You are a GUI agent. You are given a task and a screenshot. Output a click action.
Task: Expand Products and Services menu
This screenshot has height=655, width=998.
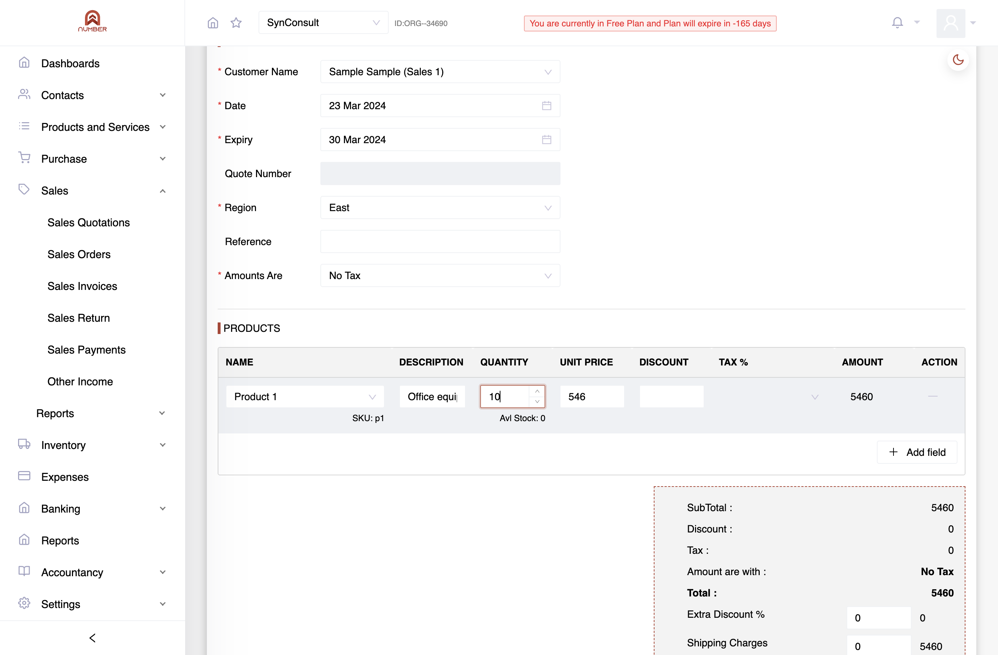coord(92,127)
